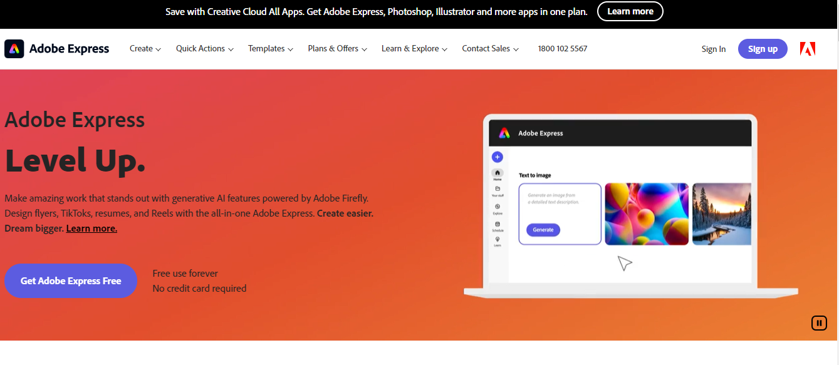The image size is (839, 365).
Task: Click the red Adobe logo icon
Action: 808,49
